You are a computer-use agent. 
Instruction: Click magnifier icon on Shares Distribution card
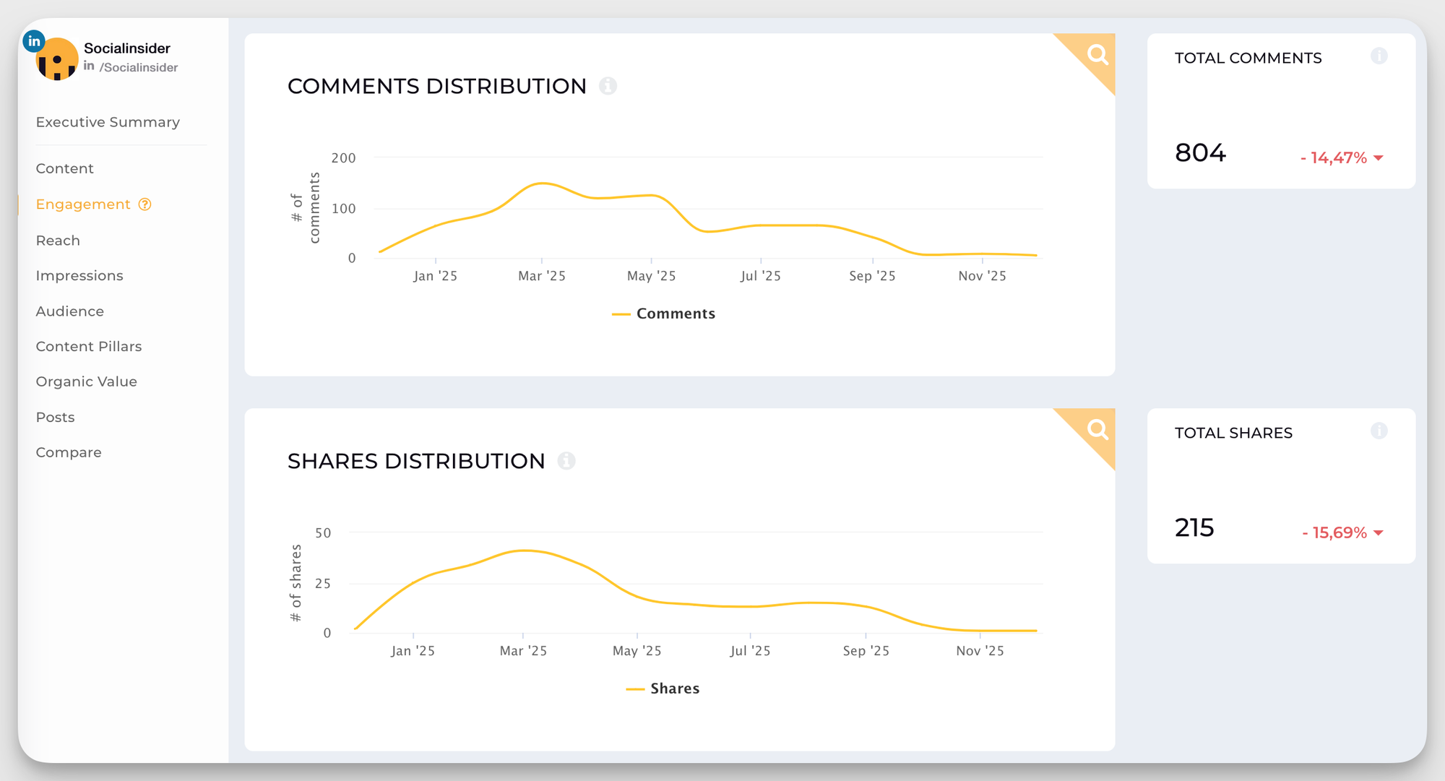coord(1097,430)
